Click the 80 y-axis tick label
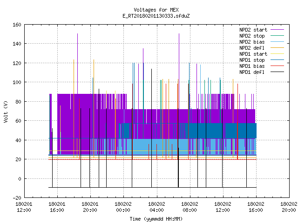 (18, 102)
